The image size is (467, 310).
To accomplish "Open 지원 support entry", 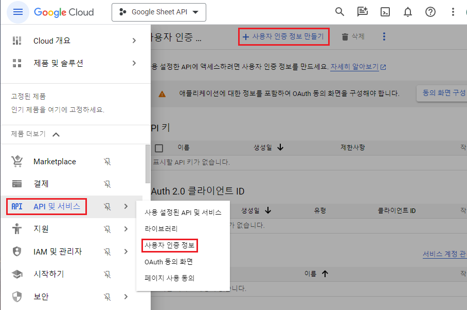I will pos(41,229).
